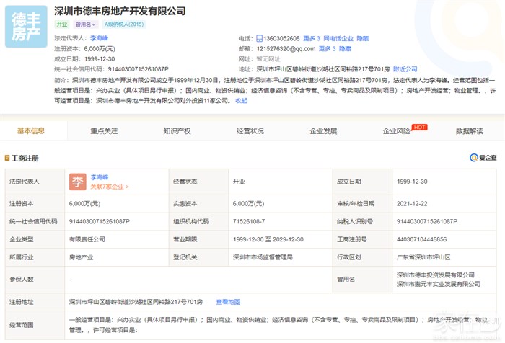Switch to the 重点关注 tab

[x=104, y=131]
